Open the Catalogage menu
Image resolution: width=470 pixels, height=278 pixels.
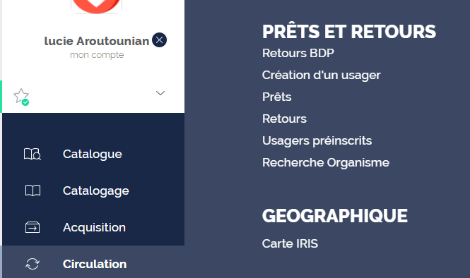pos(96,191)
